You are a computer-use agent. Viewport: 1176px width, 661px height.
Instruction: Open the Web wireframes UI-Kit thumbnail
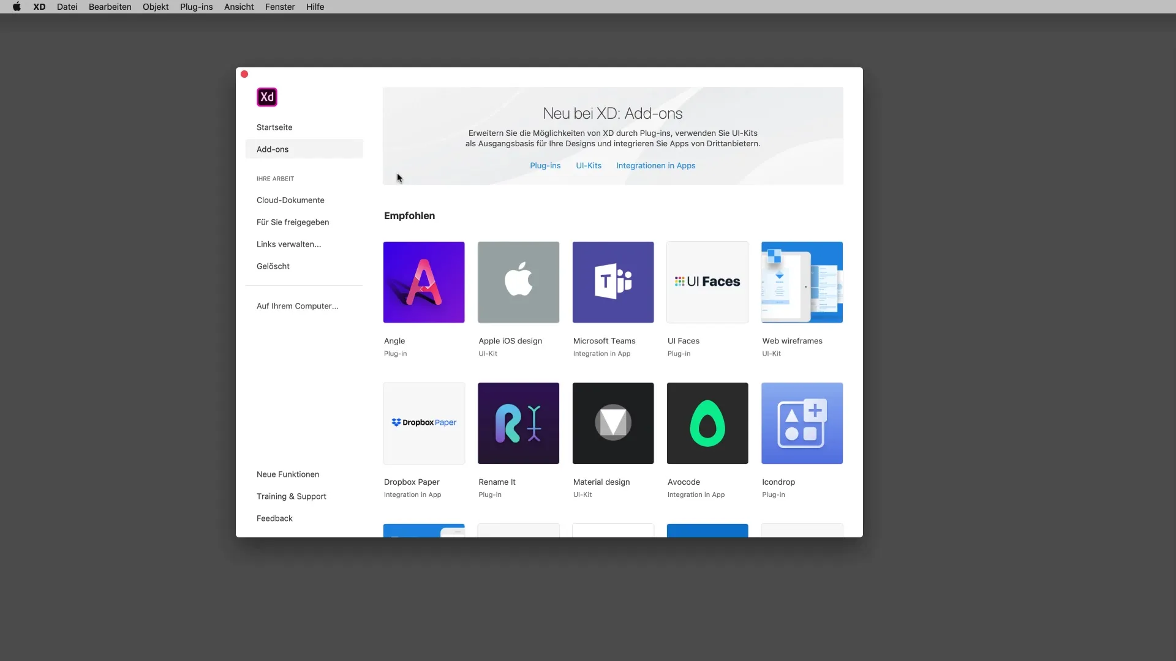click(802, 282)
